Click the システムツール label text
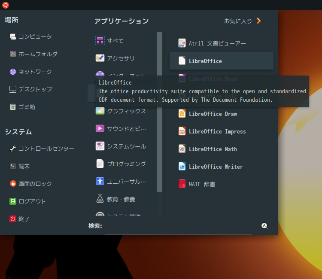Viewport: 322px width, 279px height. click(127, 146)
